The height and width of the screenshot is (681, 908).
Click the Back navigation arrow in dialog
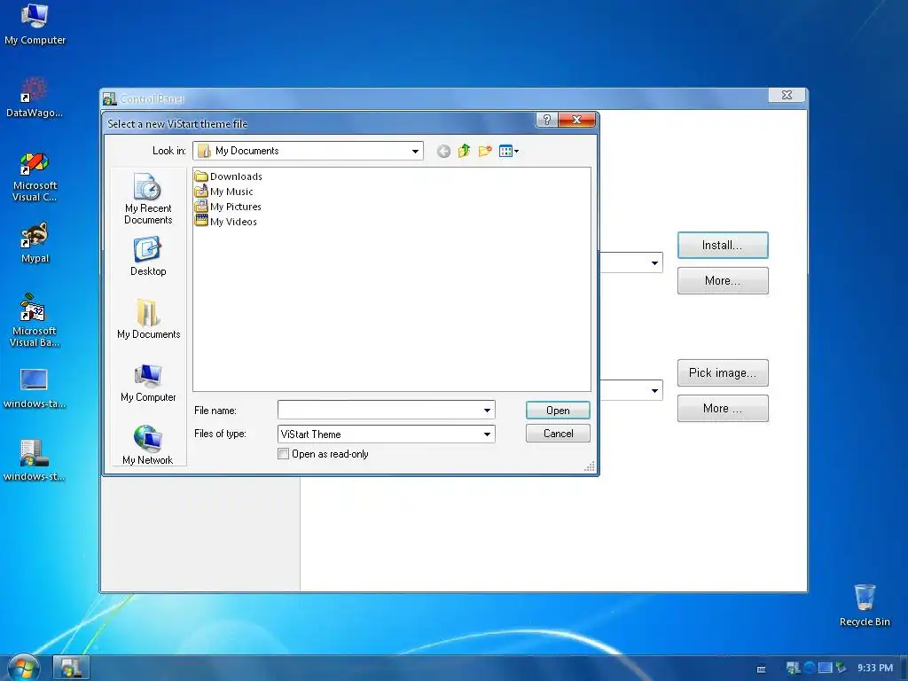pyautogui.click(x=443, y=151)
